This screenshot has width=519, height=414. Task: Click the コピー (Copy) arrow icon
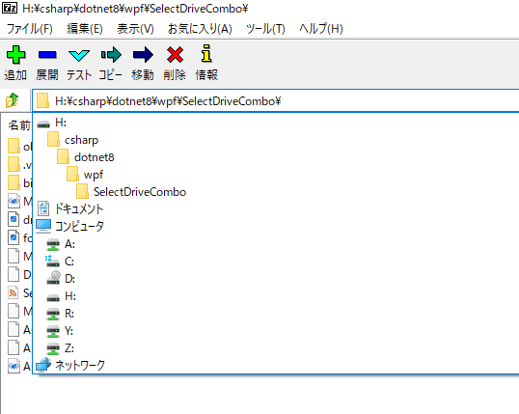coord(111,55)
